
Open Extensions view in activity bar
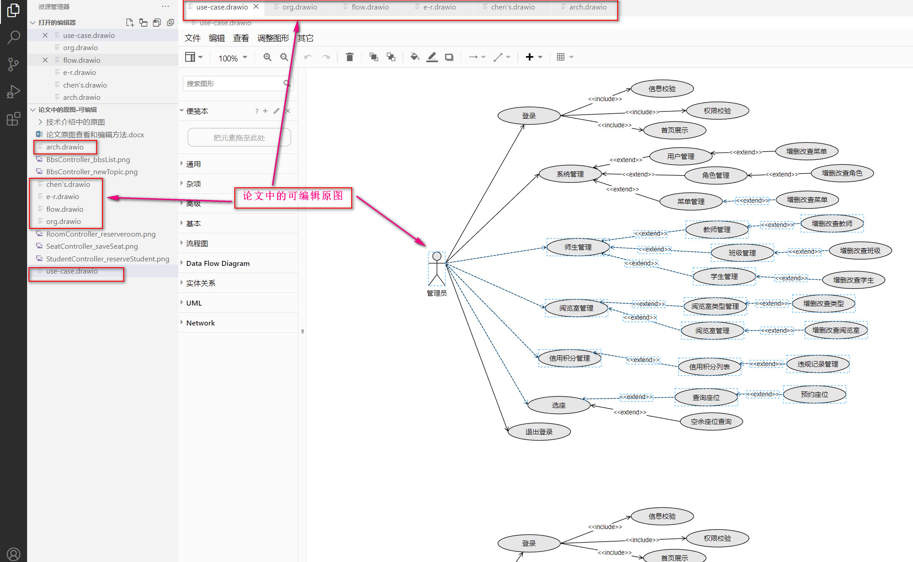pos(14,119)
